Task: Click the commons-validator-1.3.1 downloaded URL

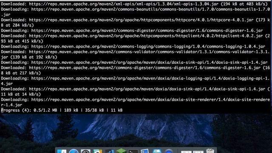Action: click(150, 52)
